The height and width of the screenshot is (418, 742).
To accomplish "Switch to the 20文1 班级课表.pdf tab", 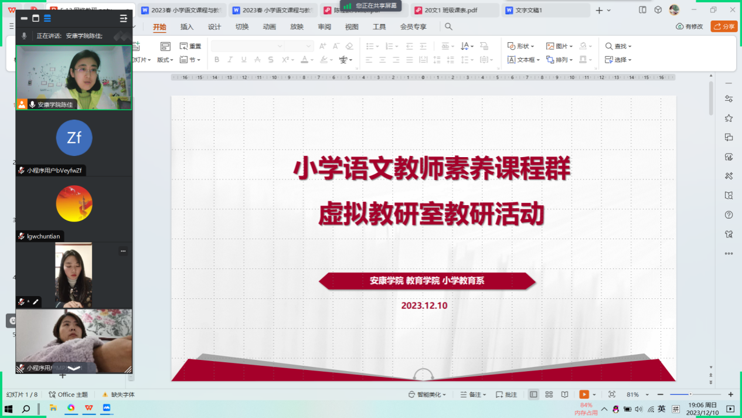I will coord(454,10).
